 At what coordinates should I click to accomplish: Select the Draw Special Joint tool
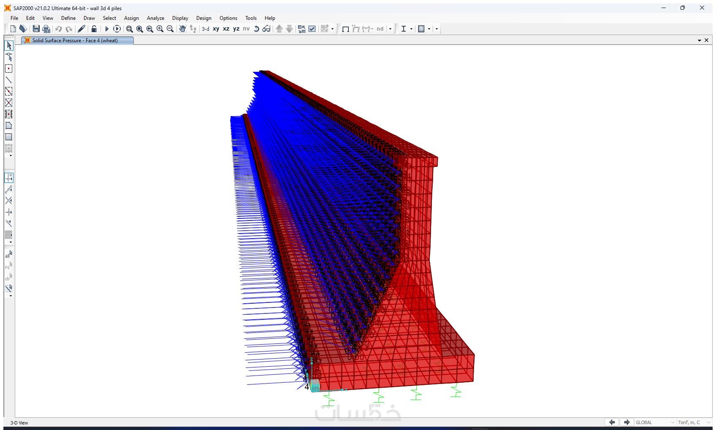click(x=9, y=68)
